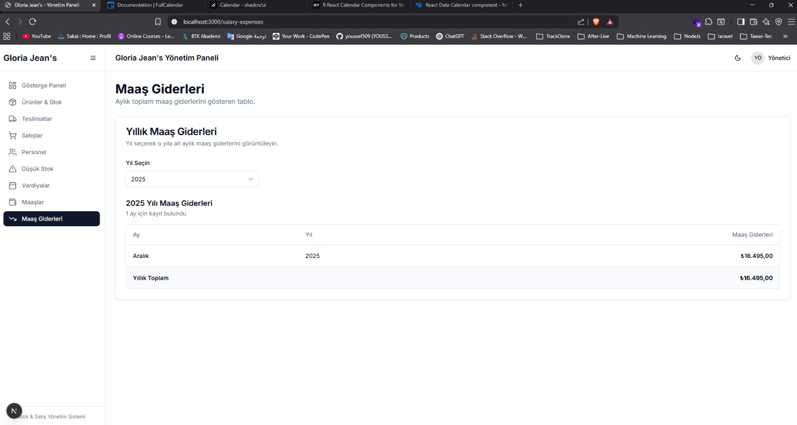The image size is (797, 425).
Task: Click the localhost:3000/salary-expenses address bar
Action: [x=223, y=22]
